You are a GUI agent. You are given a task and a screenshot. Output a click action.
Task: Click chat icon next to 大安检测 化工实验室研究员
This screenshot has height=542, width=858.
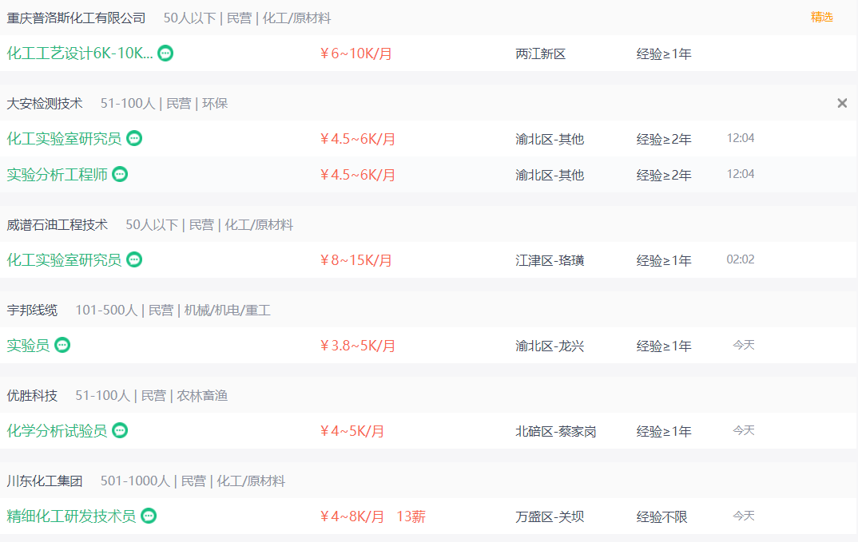coord(134,138)
